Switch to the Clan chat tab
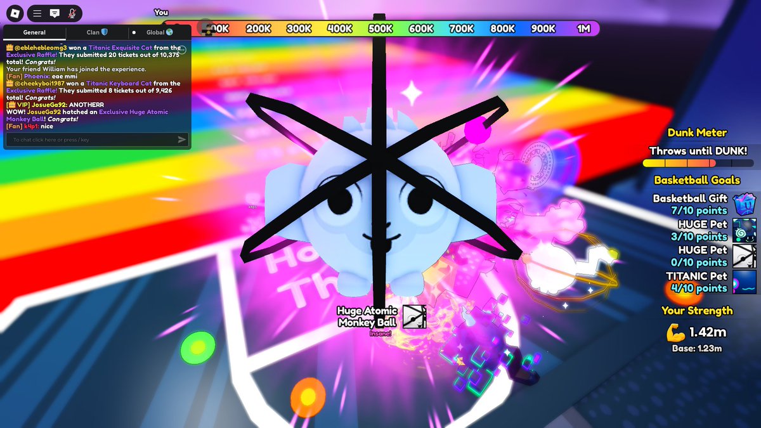 [97, 32]
